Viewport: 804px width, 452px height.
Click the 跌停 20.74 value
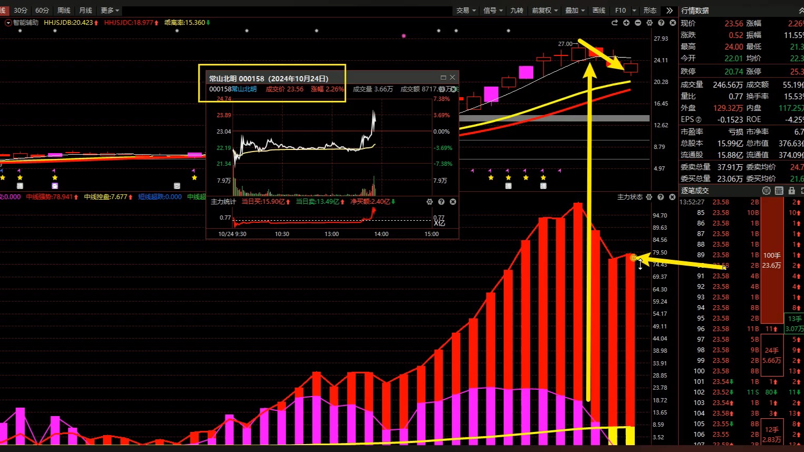pyautogui.click(x=734, y=71)
